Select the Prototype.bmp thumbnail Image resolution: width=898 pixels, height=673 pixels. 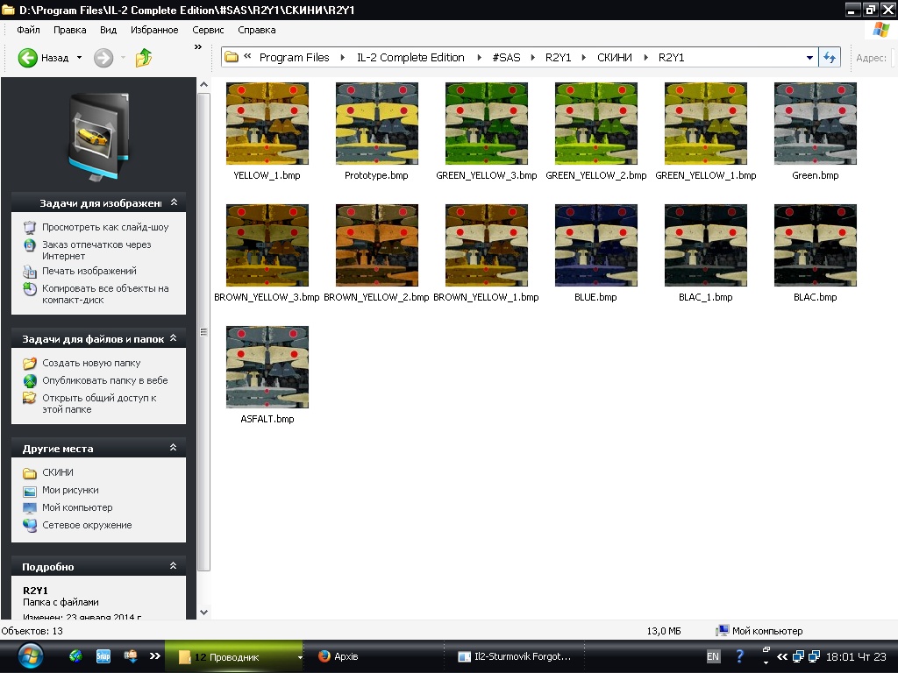coord(377,123)
